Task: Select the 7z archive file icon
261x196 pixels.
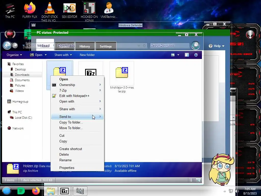Action: (x=91, y=72)
